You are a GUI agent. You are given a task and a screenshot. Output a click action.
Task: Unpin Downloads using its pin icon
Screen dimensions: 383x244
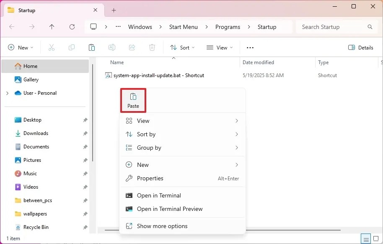click(85, 133)
